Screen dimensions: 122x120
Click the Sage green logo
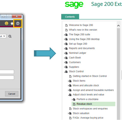[74, 5]
